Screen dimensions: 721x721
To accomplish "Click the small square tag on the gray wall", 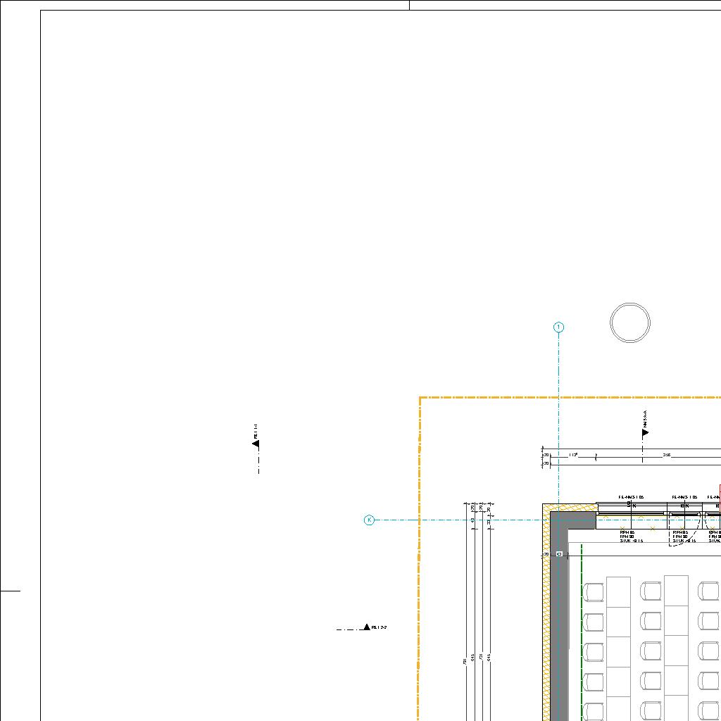I will (559, 554).
